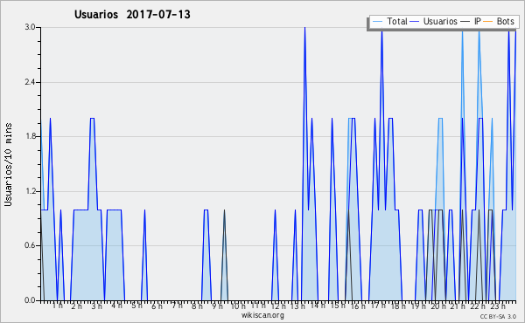The width and height of the screenshot is (525, 323).
Task: Click the chart title 'Usuarios 2017-07-13'
Action: click(132, 15)
